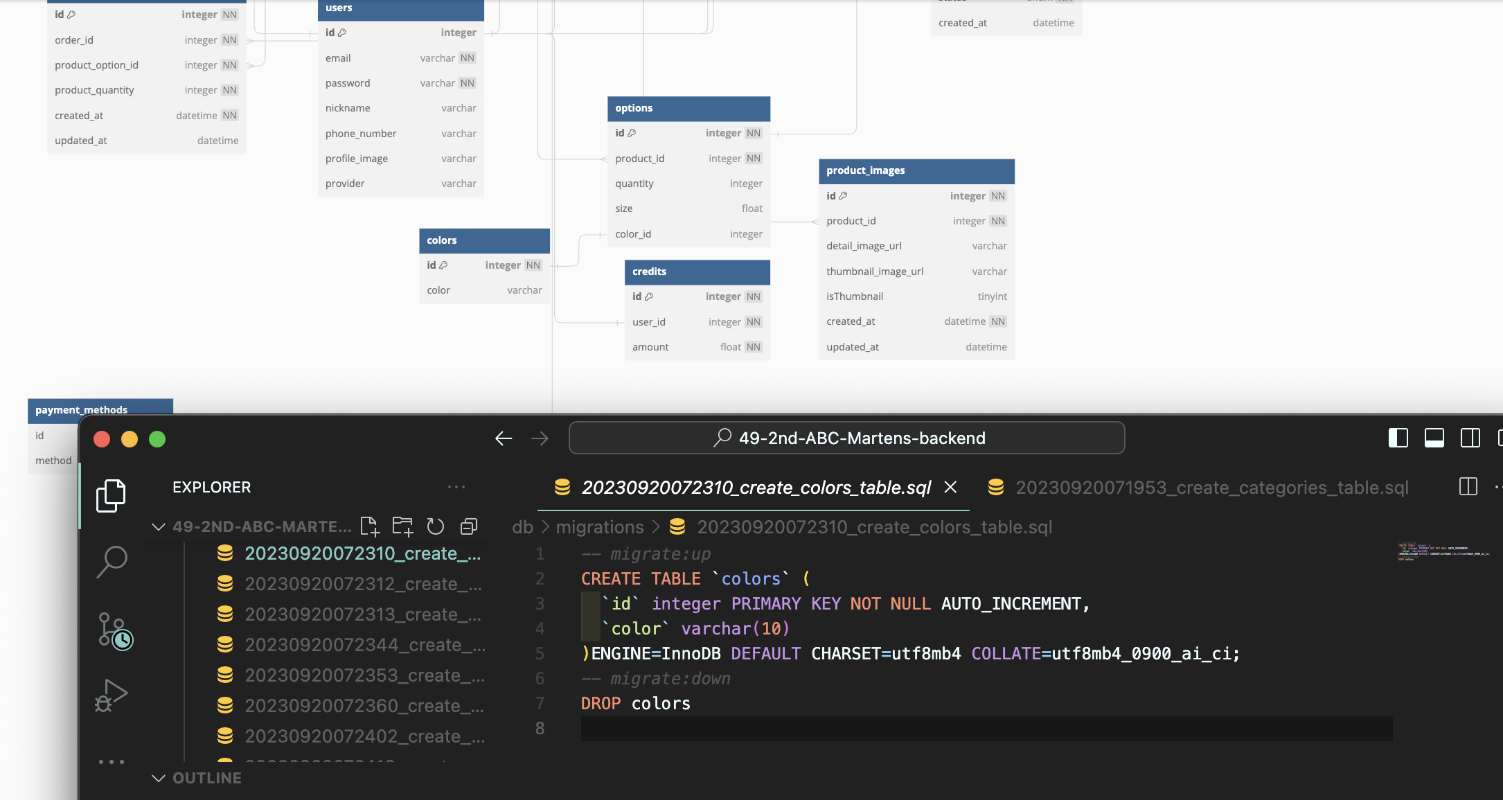Collapse all folders in Explorer

coord(469,526)
